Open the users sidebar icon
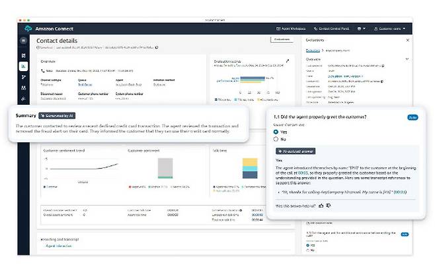 click(x=24, y=88)
